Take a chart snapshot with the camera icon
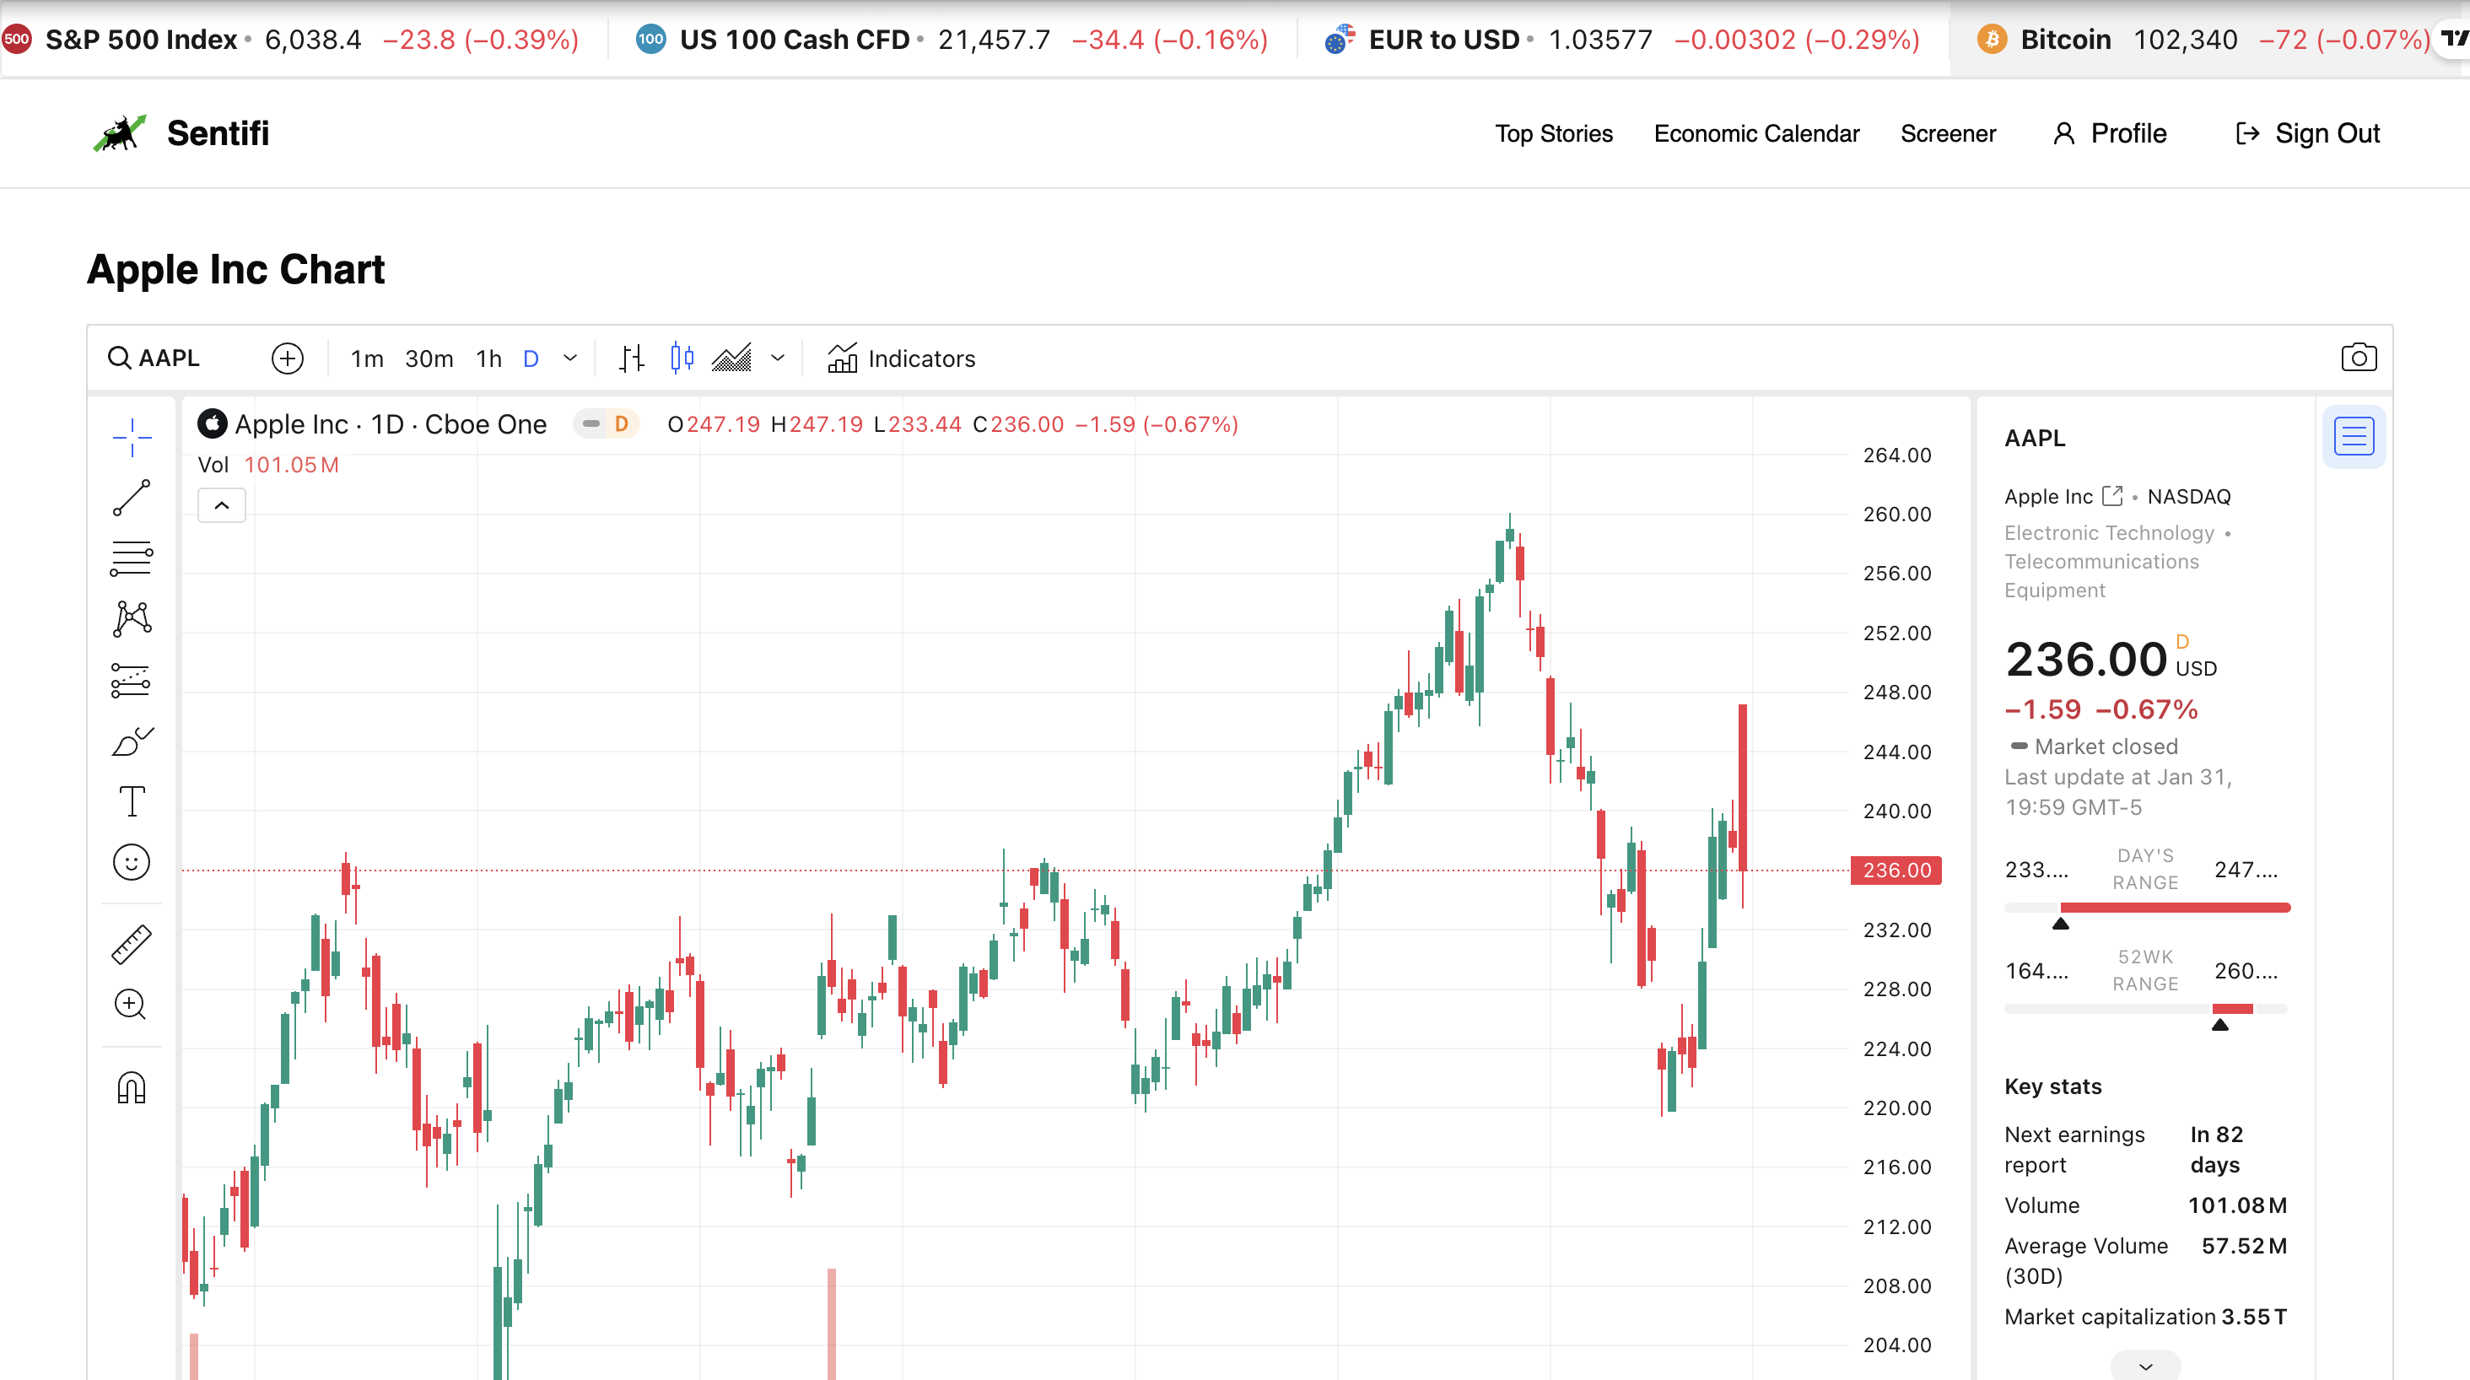This screenshot has height=1380, width=2470. (2358, 358)
